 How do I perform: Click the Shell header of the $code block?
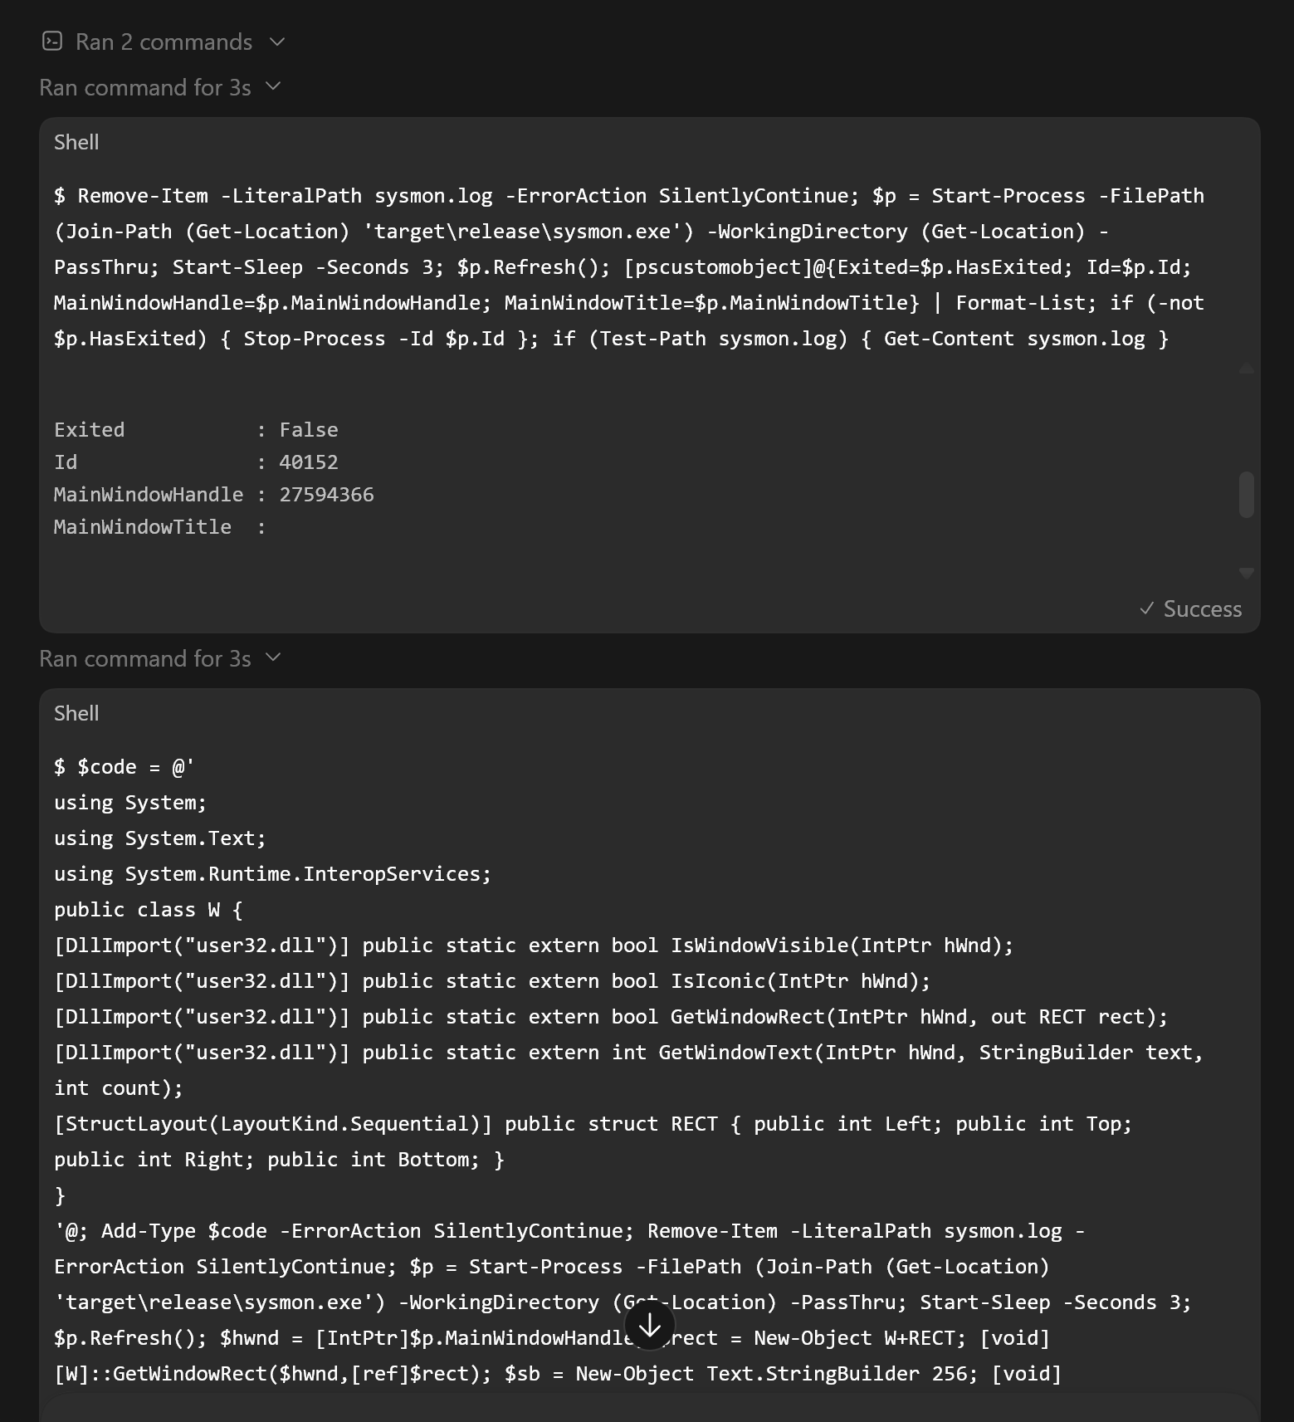[x=76, y=713]
